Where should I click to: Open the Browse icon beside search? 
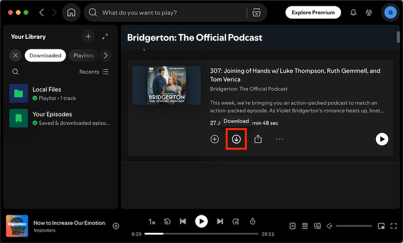(256, 12)
